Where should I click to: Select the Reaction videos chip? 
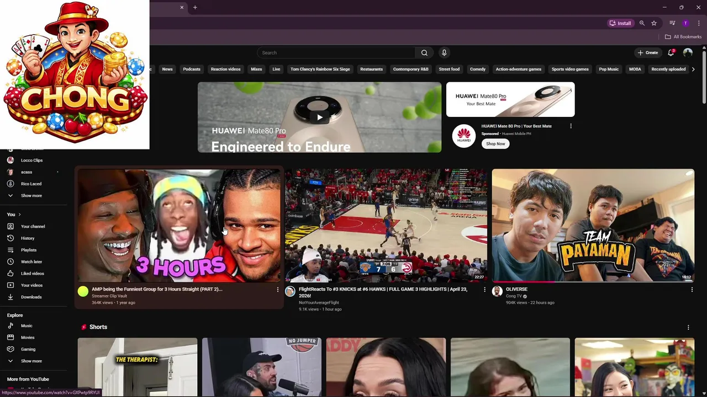(225, 69)
